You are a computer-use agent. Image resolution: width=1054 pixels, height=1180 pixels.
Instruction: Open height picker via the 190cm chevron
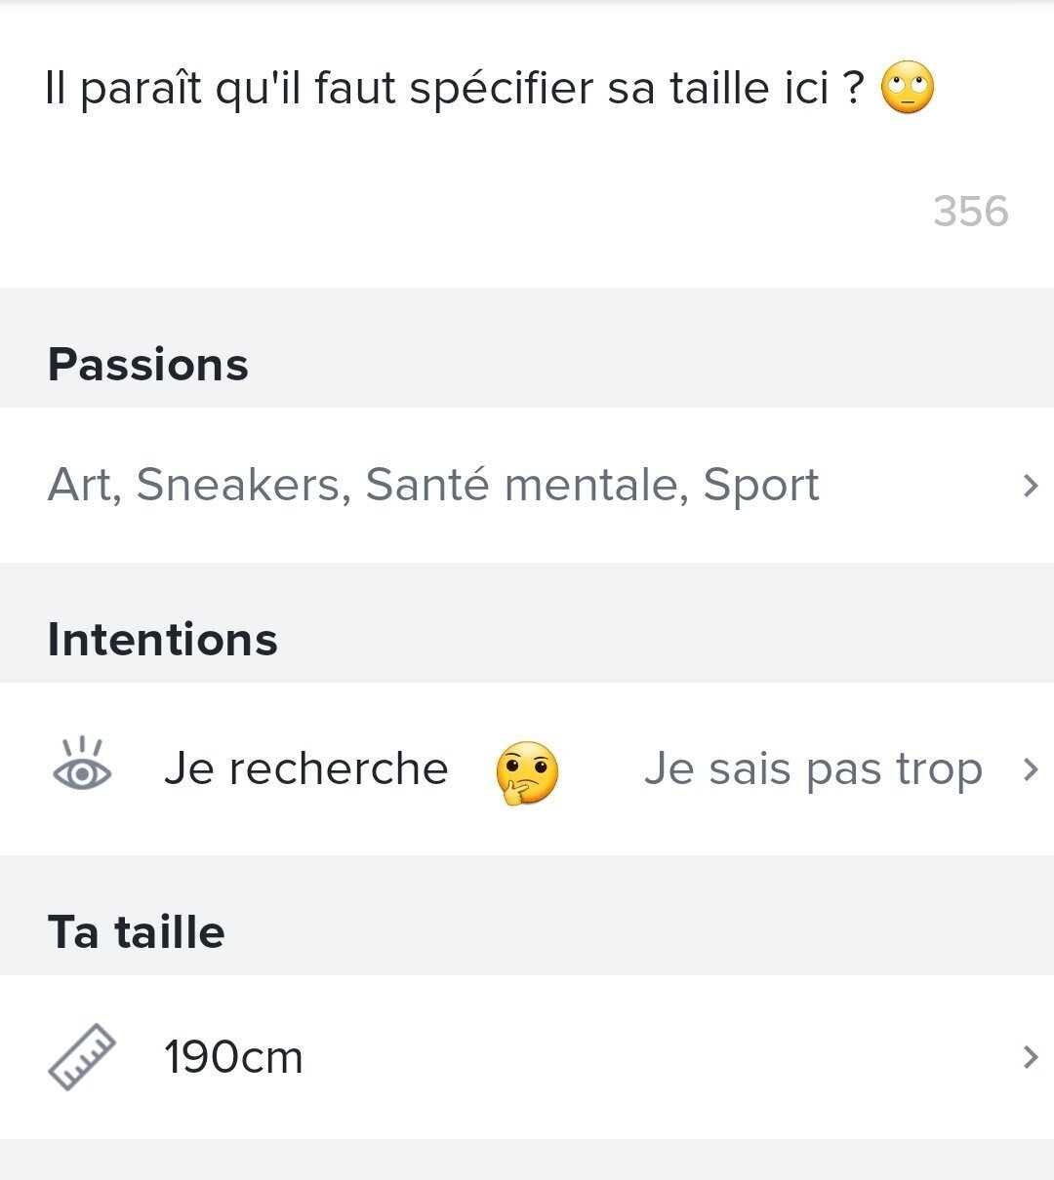point(1030,1057)
